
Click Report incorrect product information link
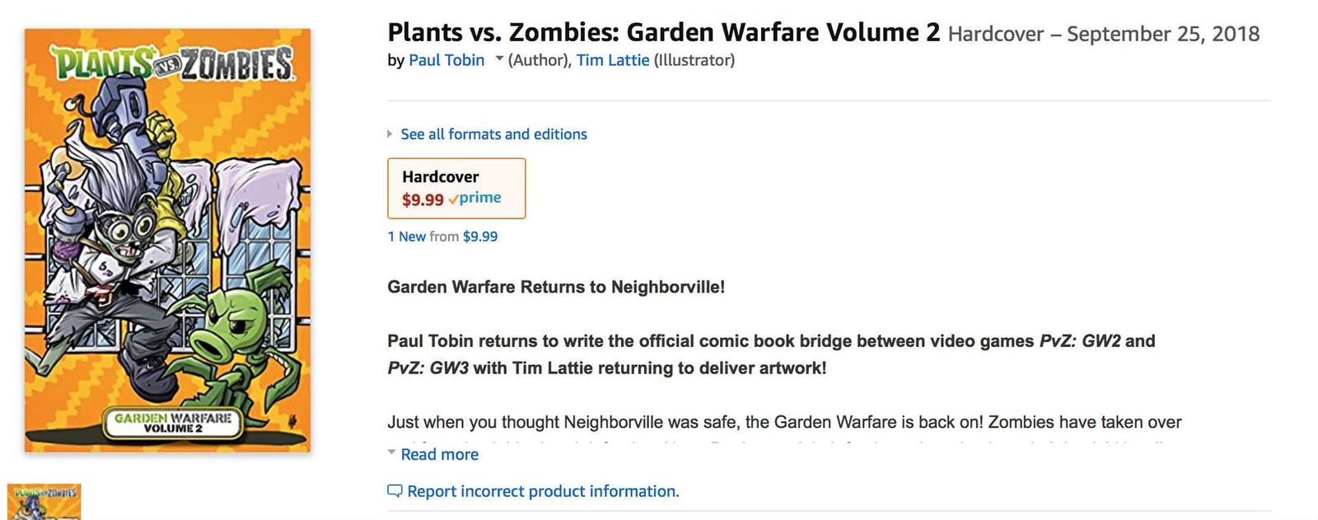543,491
